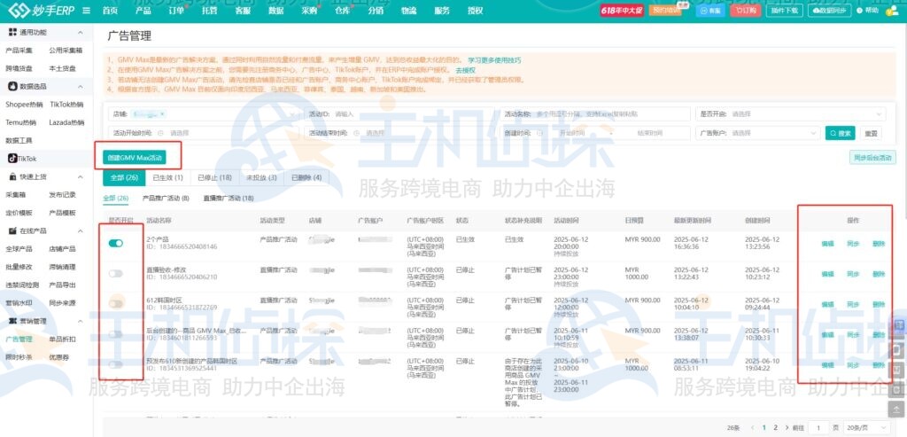907x437 pixels.
Task: Open Shopee热销 in the sidebar
Action: click(24, 105)
